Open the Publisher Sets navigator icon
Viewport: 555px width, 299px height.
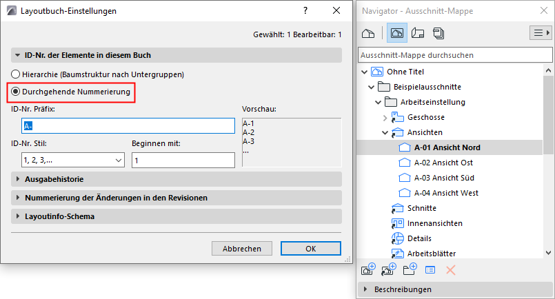tap(439, 33)
